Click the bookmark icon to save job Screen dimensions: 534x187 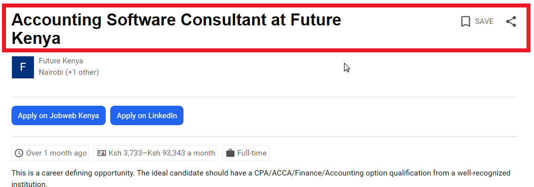point(466,21)
